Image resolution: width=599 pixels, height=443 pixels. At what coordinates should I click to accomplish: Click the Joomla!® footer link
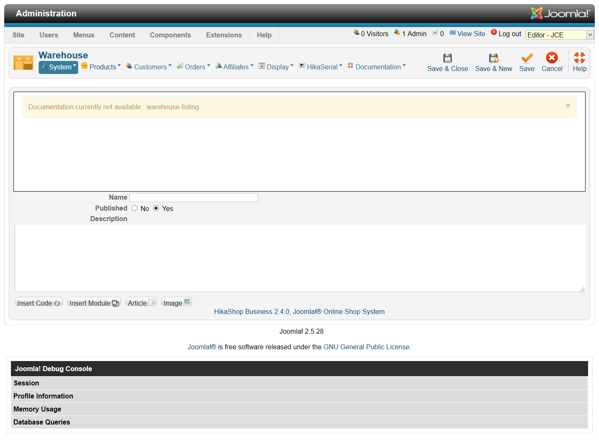coord(202,347)
